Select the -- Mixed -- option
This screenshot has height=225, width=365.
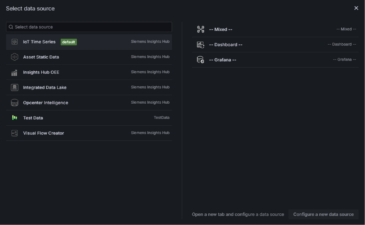275,29
